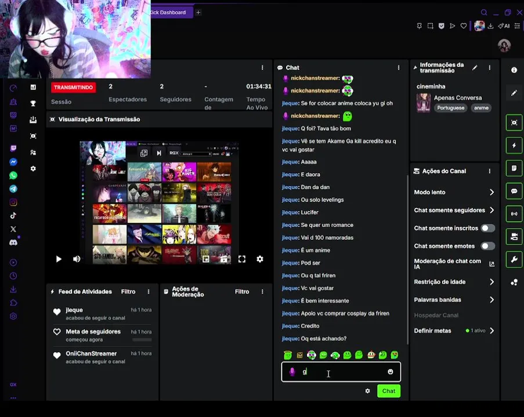
Task: Click the lightning quick actions icon on right rail
Action: click(x=514, y=145)
